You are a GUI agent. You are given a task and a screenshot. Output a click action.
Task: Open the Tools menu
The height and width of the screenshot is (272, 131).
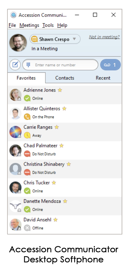pyautogui.click(x=48, y=25)
